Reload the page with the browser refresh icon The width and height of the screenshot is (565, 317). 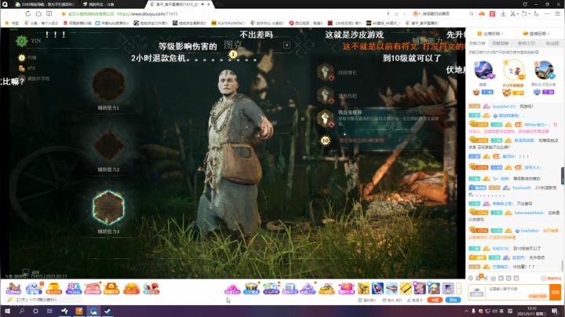(27, 13)
